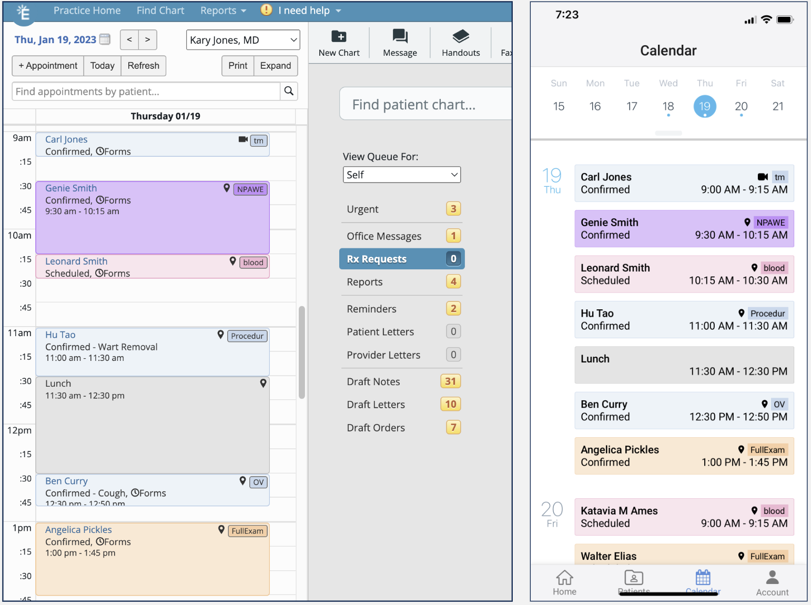
Task: Go to previous day arrow button
Action: point(129,39)
